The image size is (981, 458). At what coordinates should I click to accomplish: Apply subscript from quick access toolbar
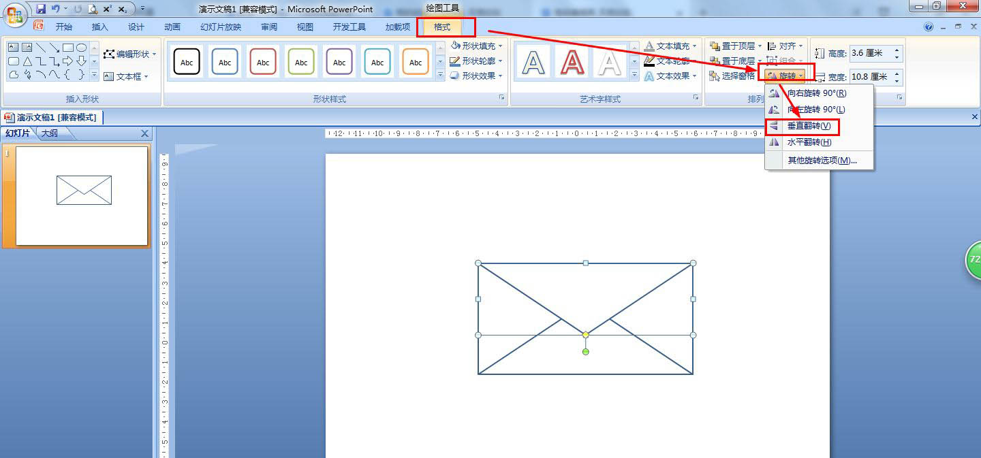click(123, 9)
